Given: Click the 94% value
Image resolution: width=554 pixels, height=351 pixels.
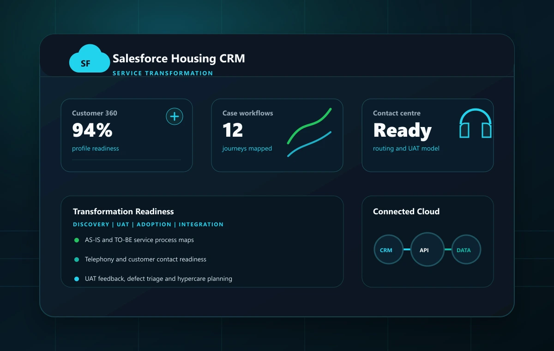Looking at the screenshot, I should pos(92,130).
